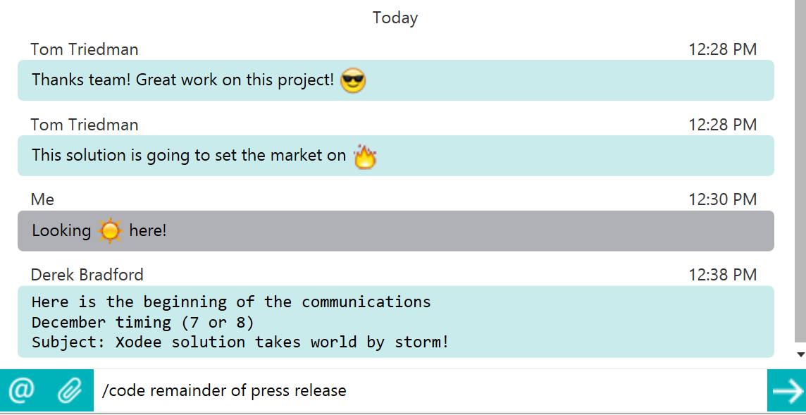The image size is (806, 415).
Task: Click the second Tom Triedman sender name
Action: pyautogui.click(x=85, y=125)
